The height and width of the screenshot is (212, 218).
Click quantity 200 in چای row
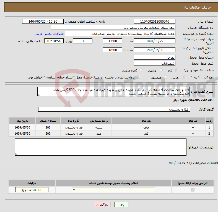(48, 127)
